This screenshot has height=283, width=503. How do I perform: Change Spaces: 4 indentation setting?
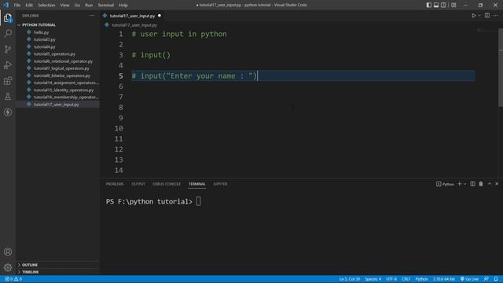373,279
